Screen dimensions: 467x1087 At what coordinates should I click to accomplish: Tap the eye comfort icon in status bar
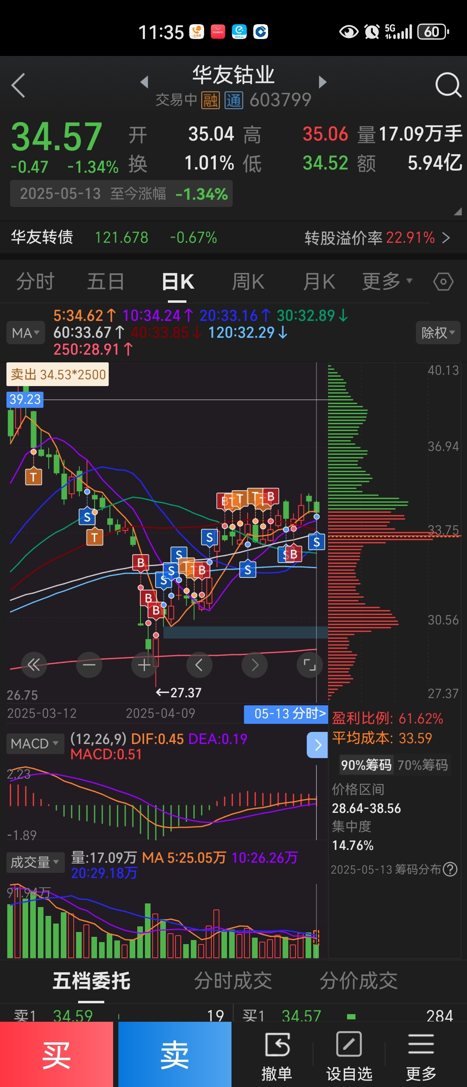[349, 32]
